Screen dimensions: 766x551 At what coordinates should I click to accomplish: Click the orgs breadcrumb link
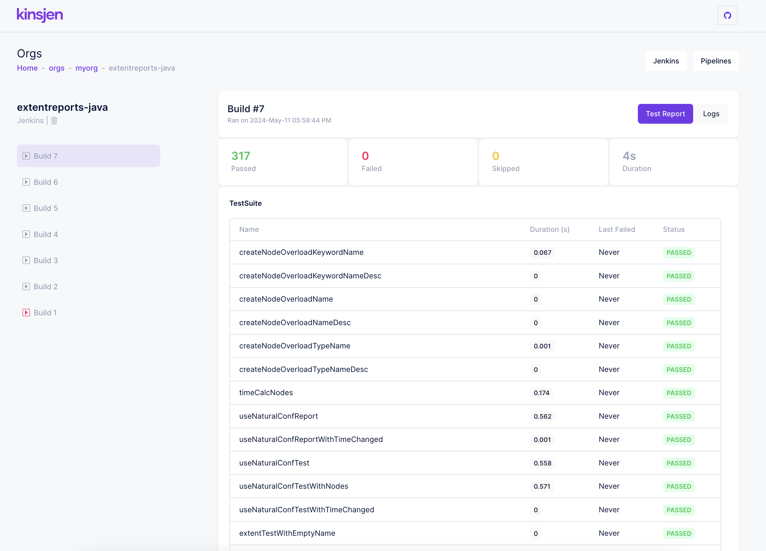click(x=56, y=68)
